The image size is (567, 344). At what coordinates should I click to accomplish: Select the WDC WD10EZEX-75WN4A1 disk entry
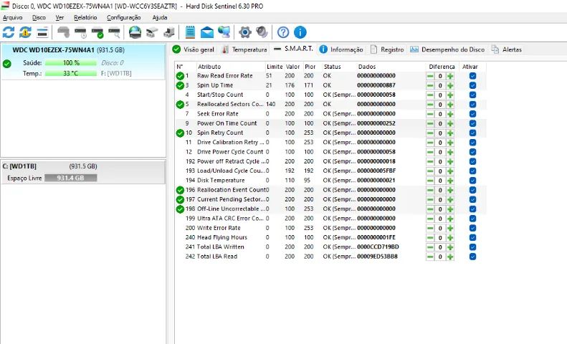pyautogui.click(x=83, y=62)
